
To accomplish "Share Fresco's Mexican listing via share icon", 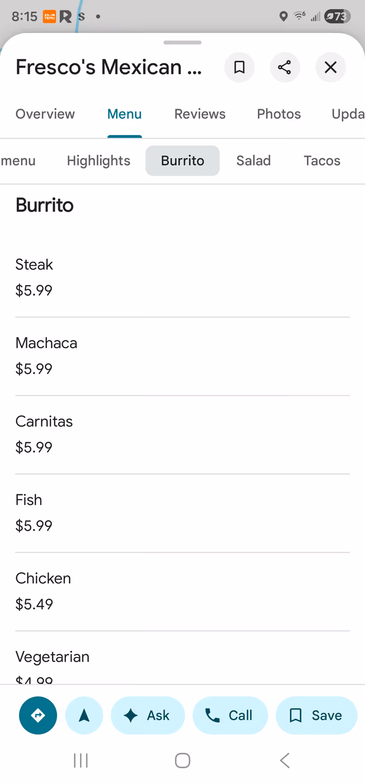I will pyautogui.click(x=285, y=68).
